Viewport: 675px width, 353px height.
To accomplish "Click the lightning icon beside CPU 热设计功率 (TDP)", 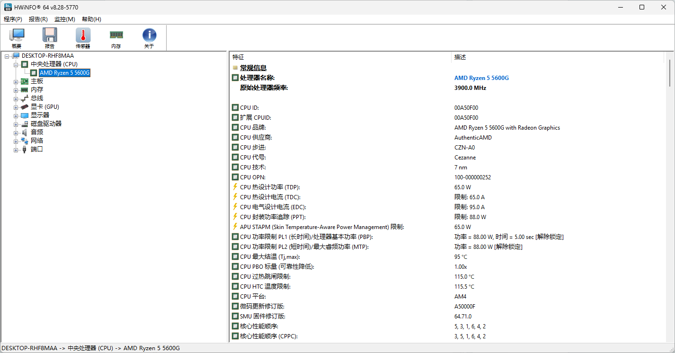I will pos(235,187).
